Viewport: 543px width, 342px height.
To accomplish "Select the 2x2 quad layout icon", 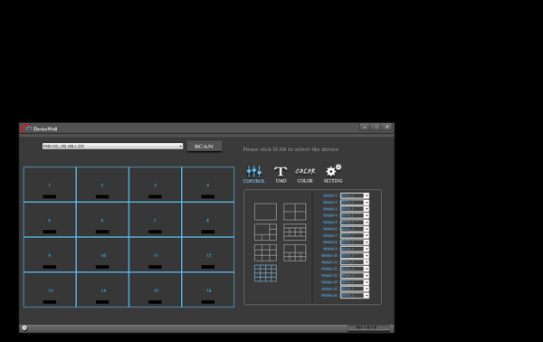I will (295, 212).
